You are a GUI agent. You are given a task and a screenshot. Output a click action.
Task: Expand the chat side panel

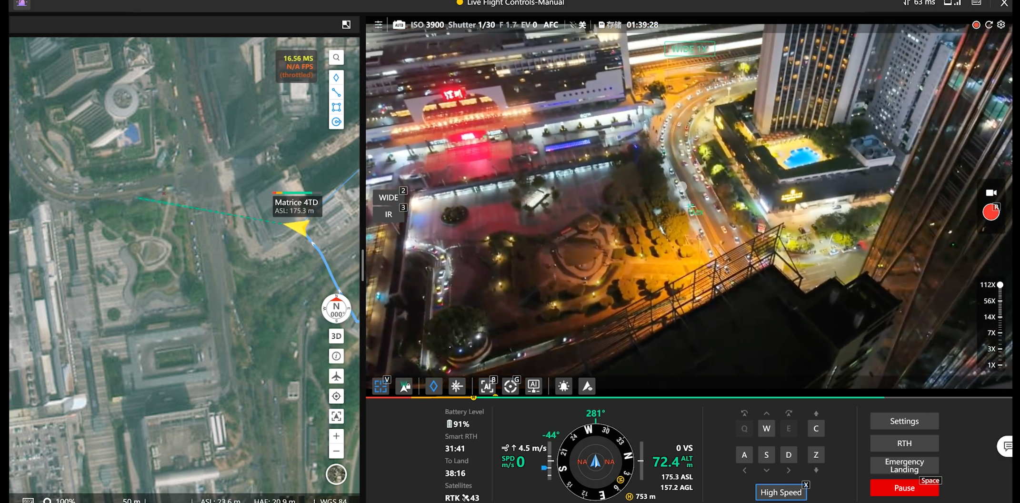pos(1007,446)
